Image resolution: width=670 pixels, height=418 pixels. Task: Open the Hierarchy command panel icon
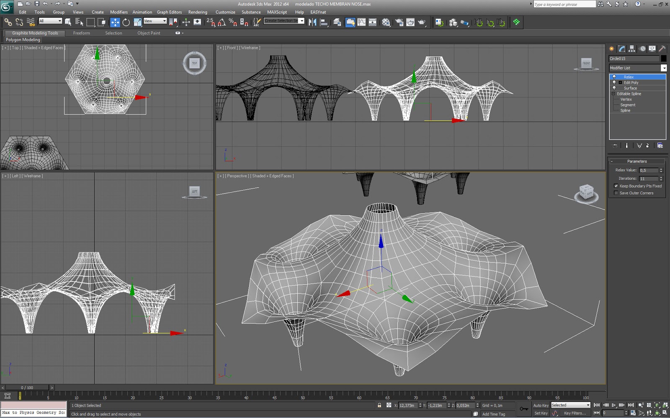click(632, 48)
